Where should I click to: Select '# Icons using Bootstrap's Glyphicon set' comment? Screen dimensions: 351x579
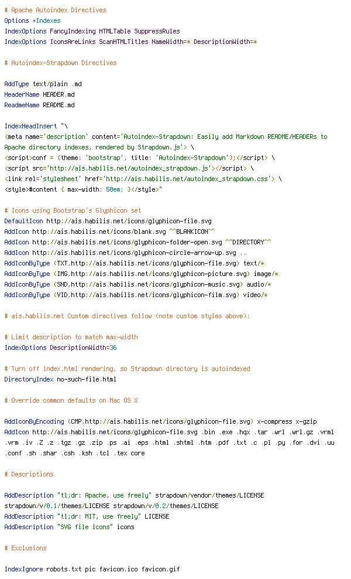point(73,210)
